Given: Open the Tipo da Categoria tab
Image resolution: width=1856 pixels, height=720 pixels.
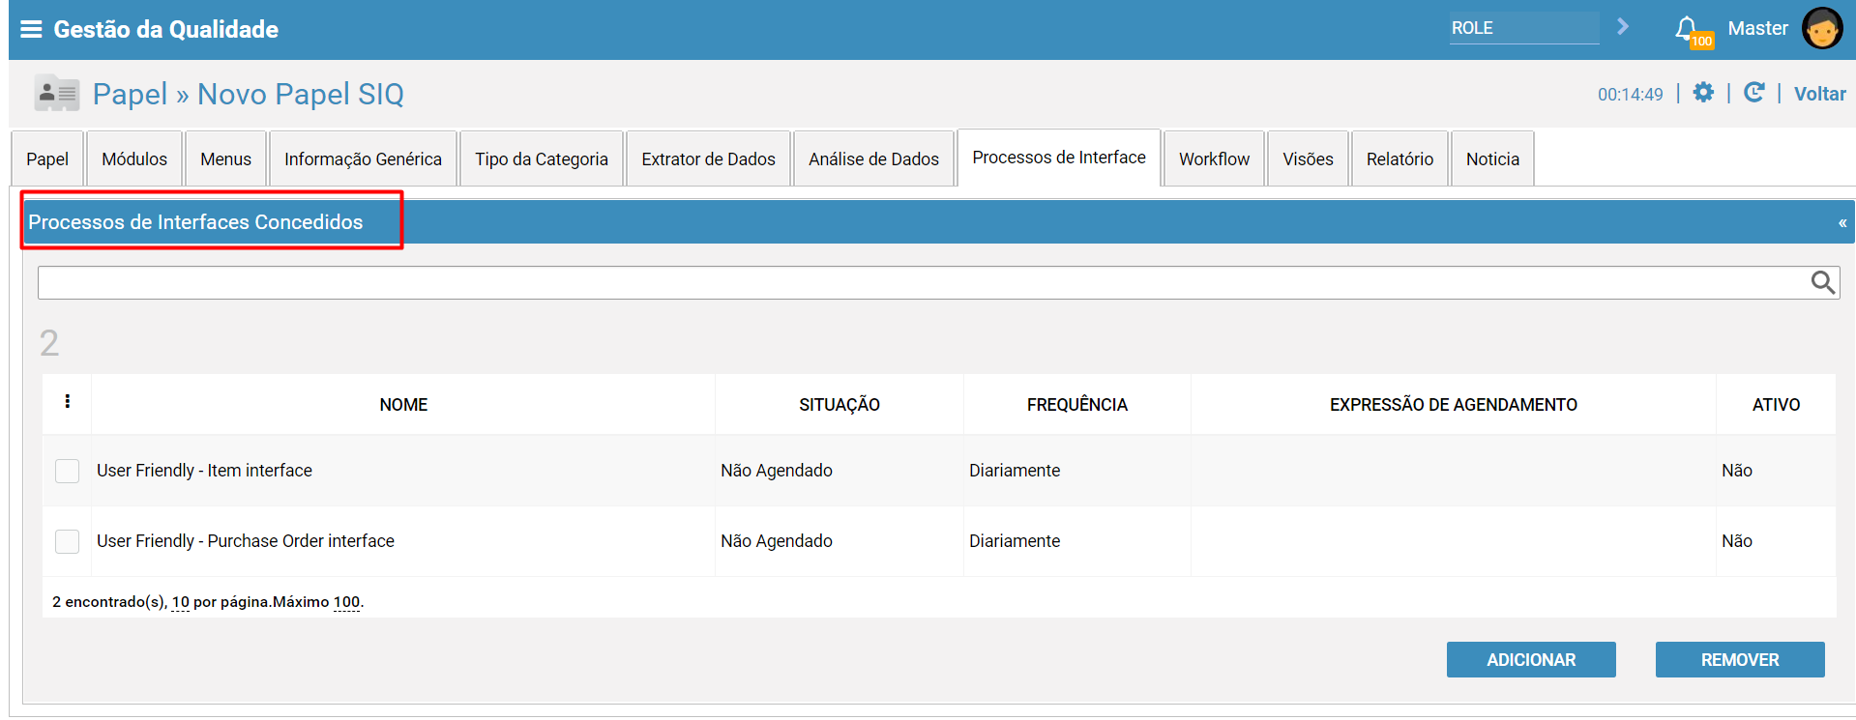Looking at the screenshot, I should 542,158.
